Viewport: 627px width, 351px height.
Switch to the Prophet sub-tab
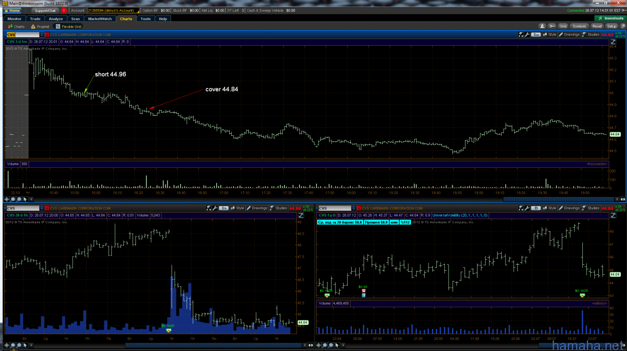pyautogui.click(x=40, y=27)
